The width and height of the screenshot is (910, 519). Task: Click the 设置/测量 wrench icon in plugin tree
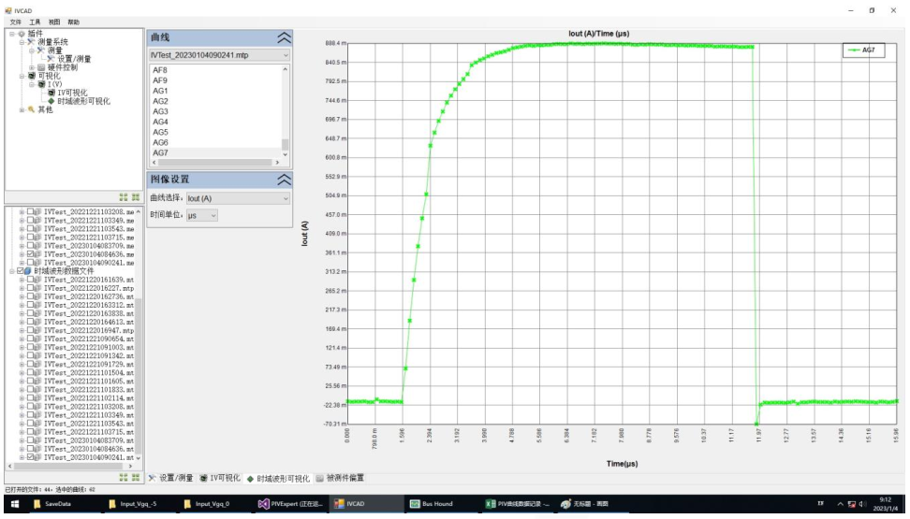(51, 59)
